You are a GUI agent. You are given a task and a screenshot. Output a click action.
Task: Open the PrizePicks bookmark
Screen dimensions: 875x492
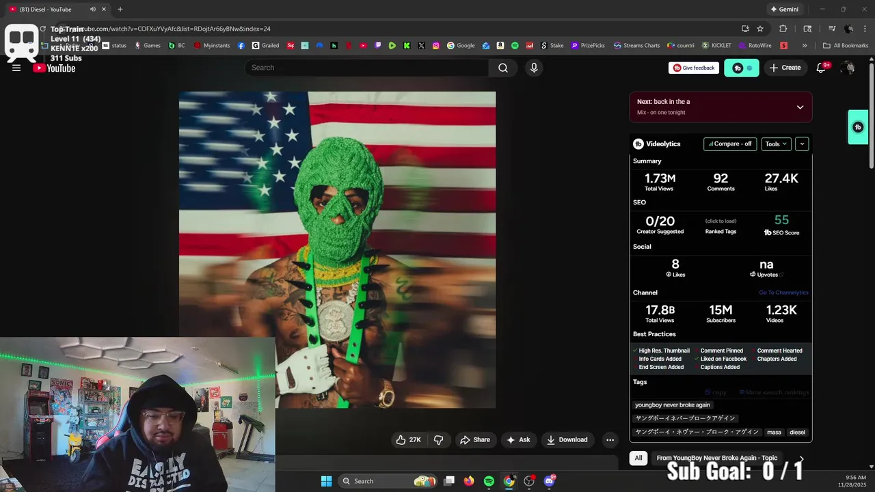(x=588, y=46)
